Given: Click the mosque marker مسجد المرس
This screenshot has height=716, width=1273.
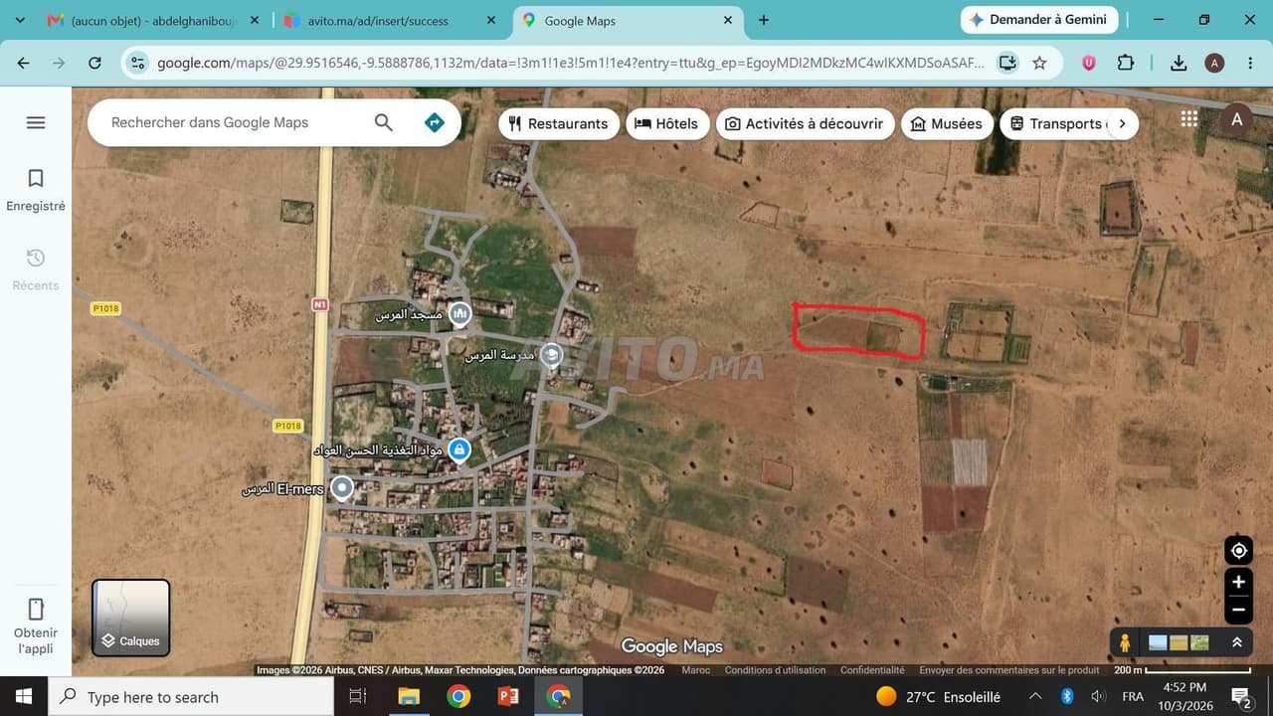Looking at the screenshot, I should pos(459,314).
